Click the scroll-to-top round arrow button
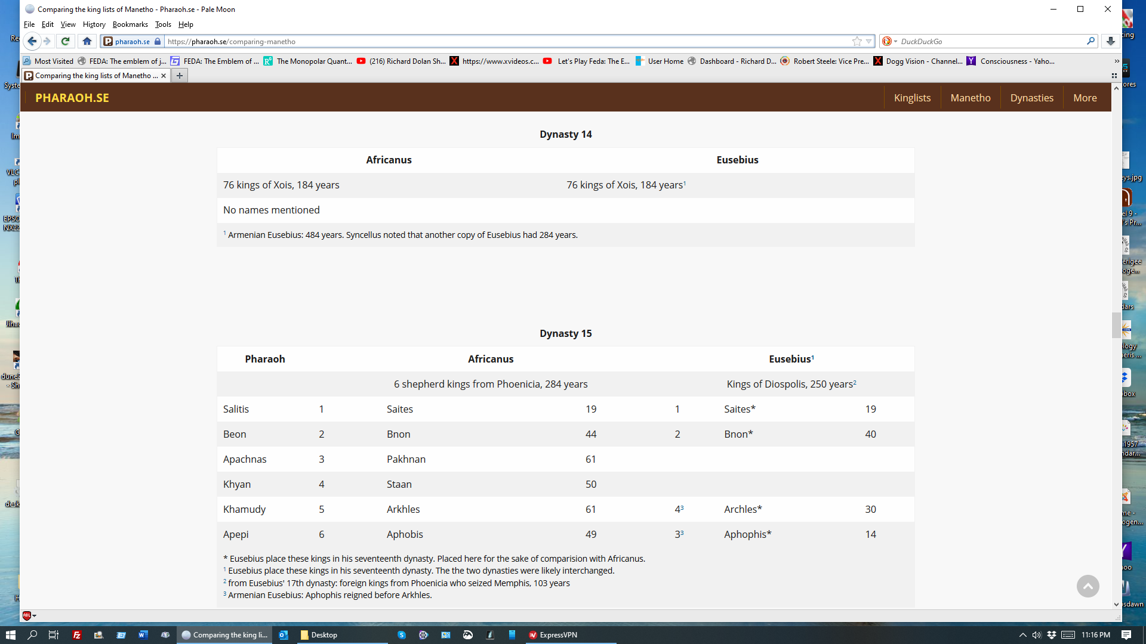Image resolution: width=1146 pixels, height=644 pixels. click(1088, 586)
